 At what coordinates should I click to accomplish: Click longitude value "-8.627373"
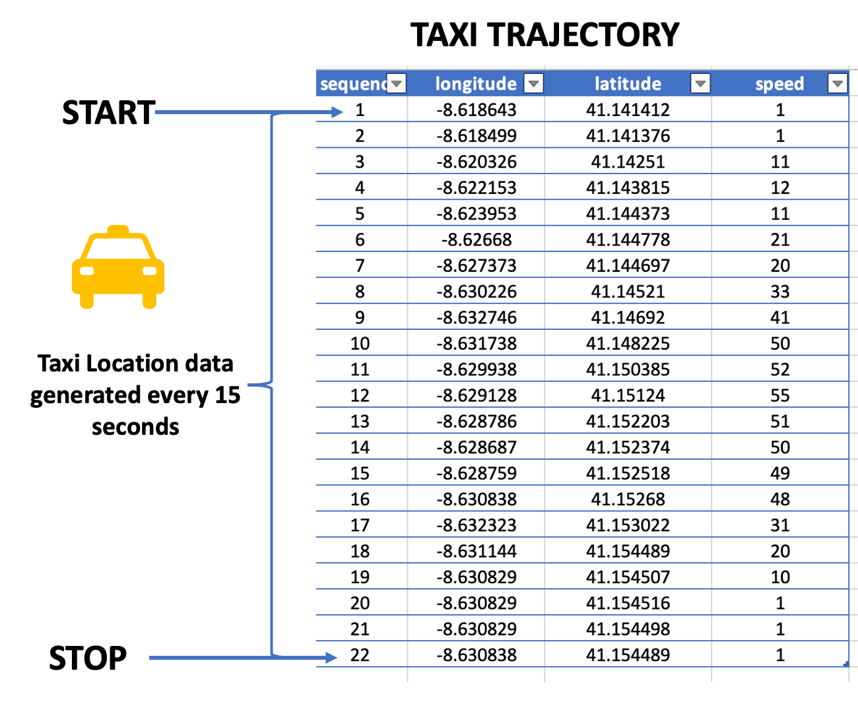coord(476,265)
